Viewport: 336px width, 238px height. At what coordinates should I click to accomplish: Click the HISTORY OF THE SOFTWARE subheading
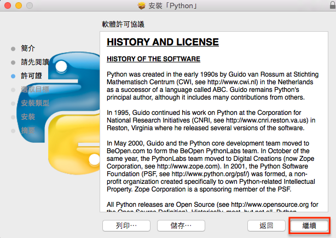(x=153, y=59)
